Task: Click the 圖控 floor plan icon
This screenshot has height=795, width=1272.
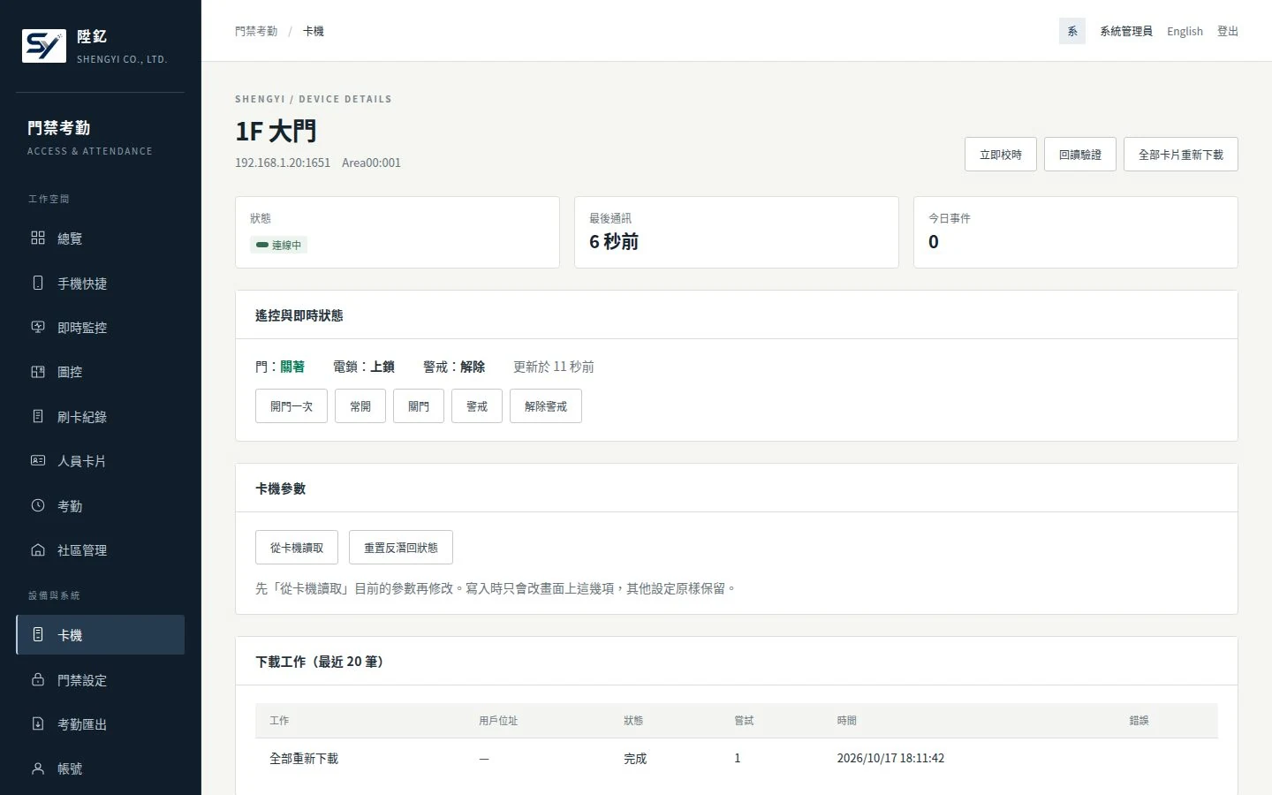Action: [x=38, y=372]
